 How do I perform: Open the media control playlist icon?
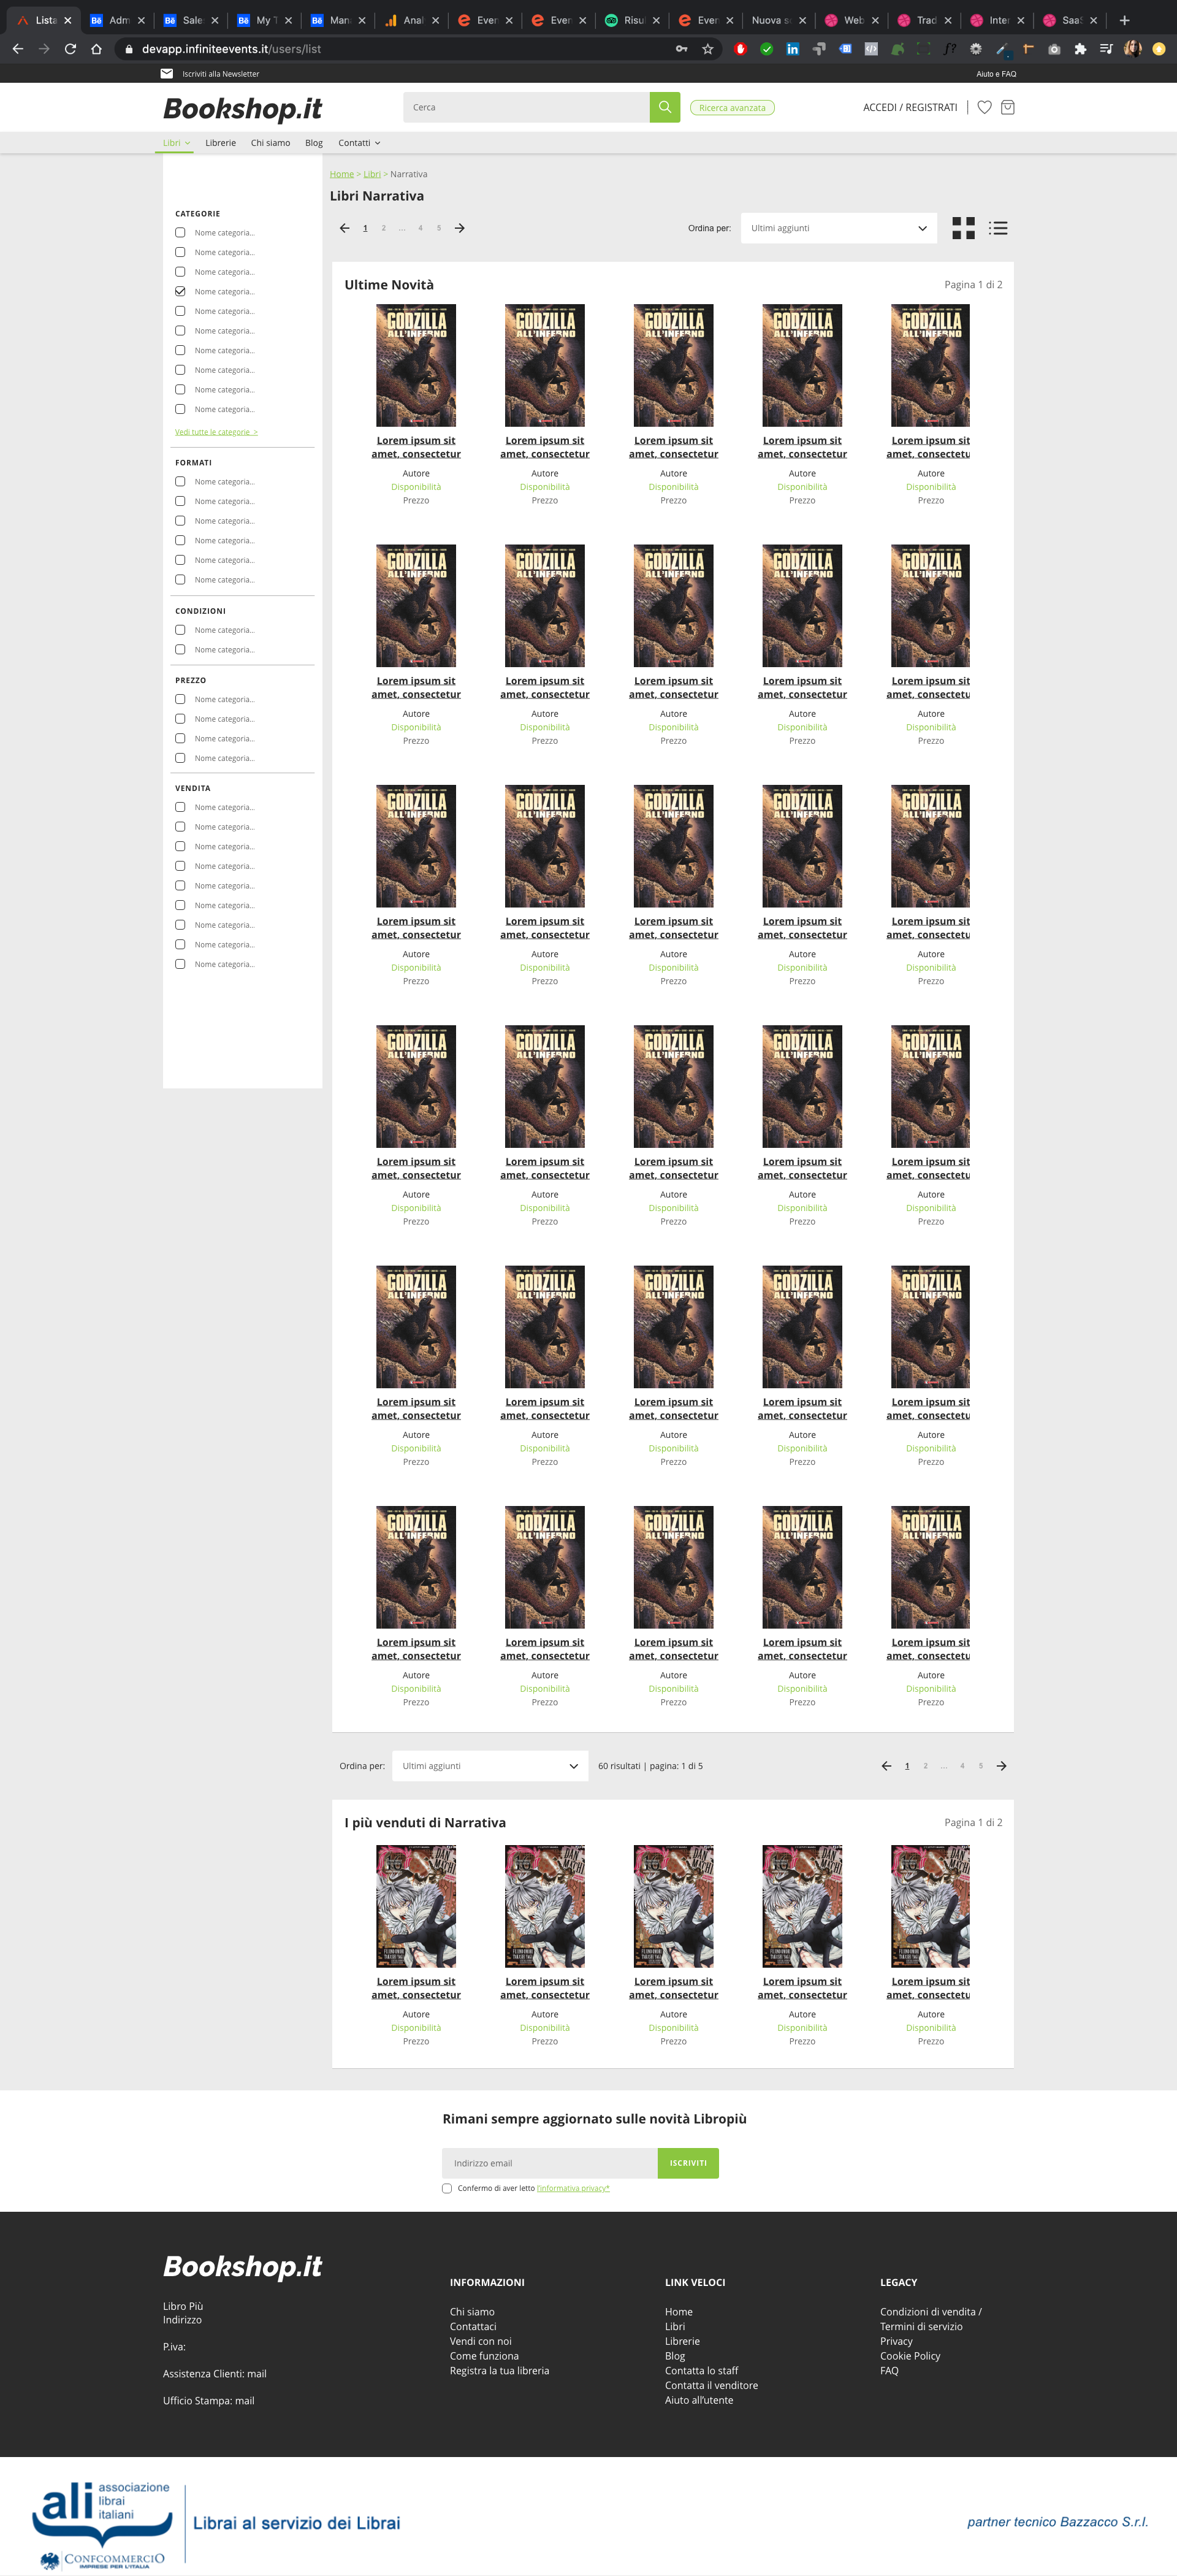coord(1106,49)
